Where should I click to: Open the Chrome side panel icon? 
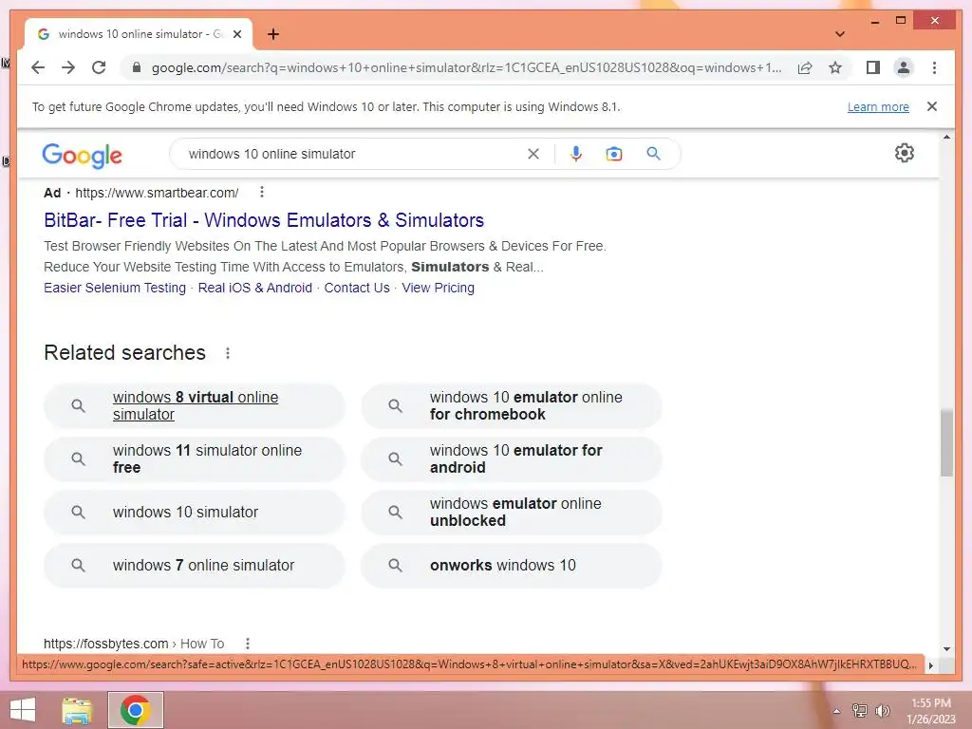(873, 67)
